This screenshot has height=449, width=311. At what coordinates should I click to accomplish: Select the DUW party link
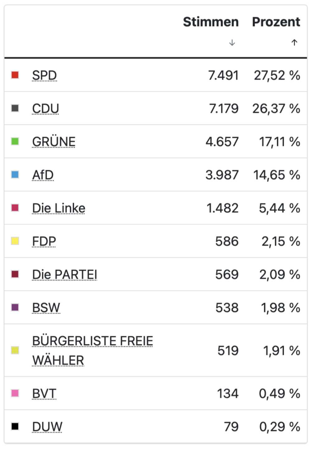pos(47,427)
